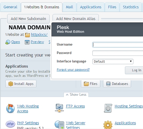The width and height of the screenshot is (143, 129).
Task: Click the Databases button
Action: point(117,84)
